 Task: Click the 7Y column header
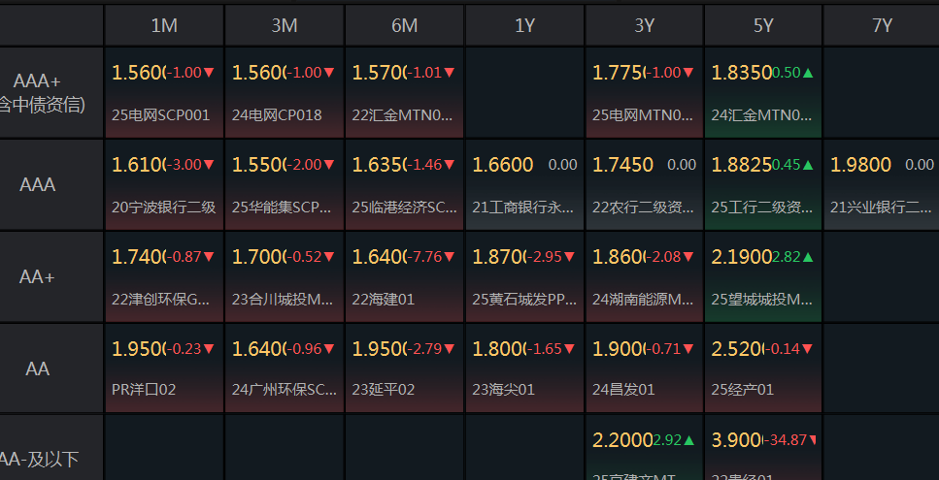[x=882, y=25]
